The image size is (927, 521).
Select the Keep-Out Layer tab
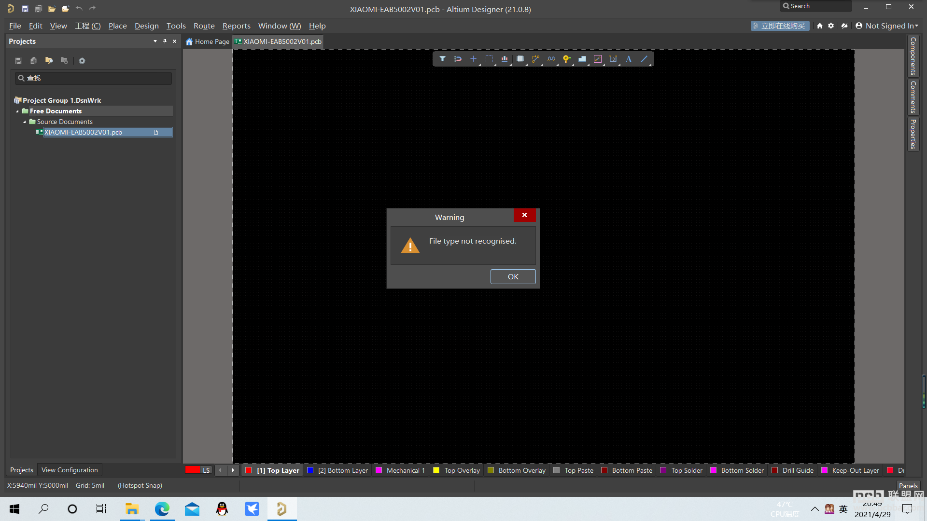[x=850, y=470]
